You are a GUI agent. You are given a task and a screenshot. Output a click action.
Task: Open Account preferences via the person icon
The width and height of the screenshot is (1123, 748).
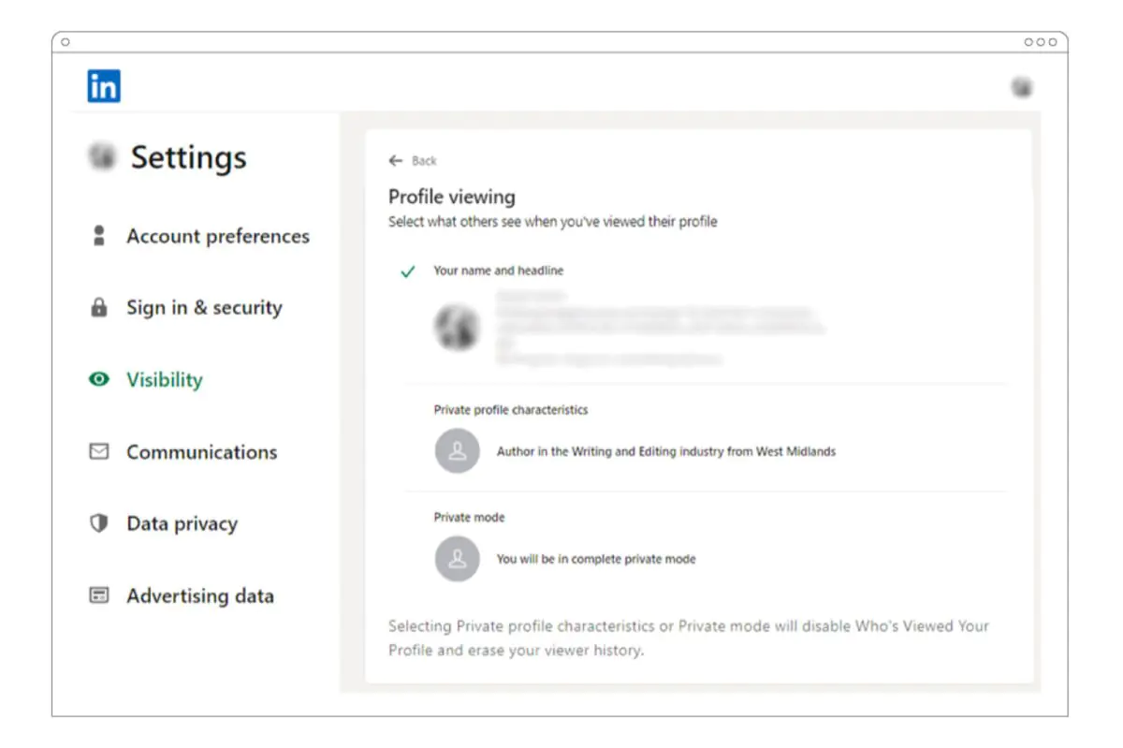point(98,236)
